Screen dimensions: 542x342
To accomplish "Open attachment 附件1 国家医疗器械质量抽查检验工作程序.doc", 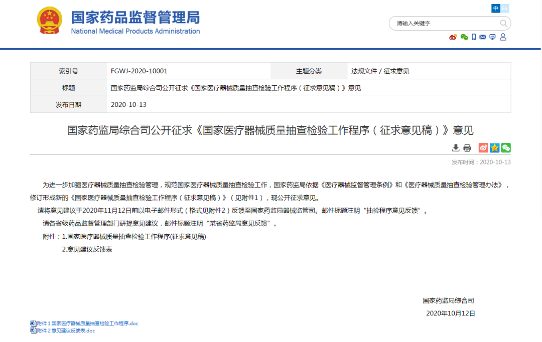I will coord(88,323).
